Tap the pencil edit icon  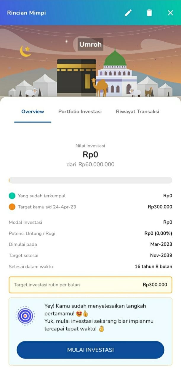(x=128, y=13)
